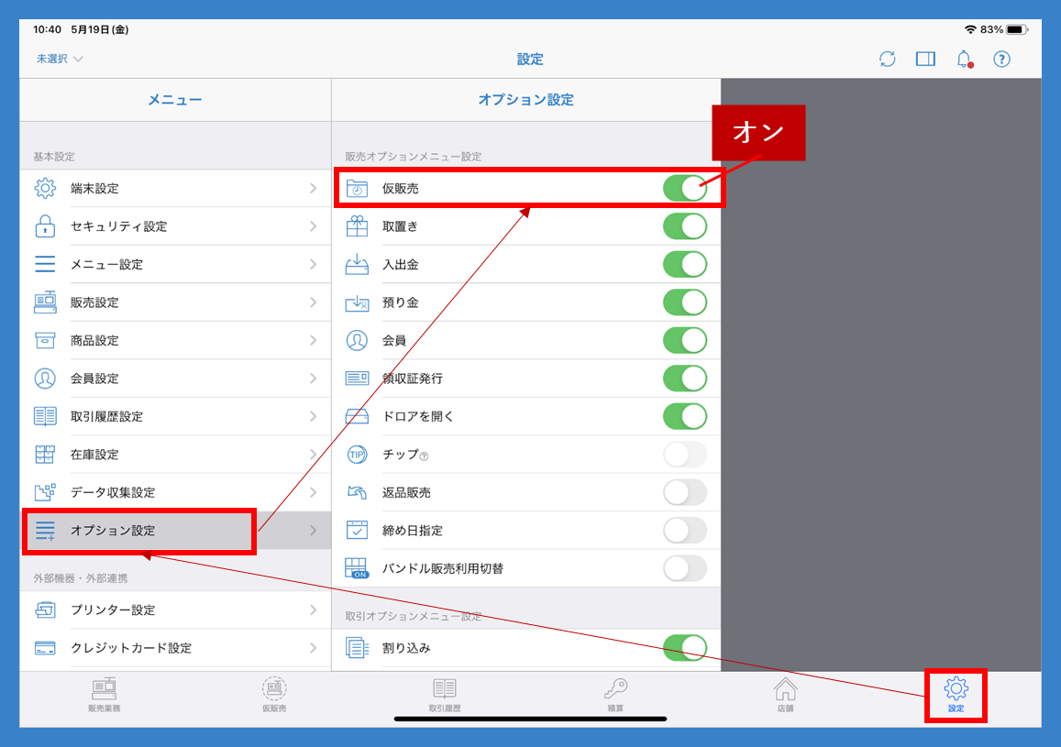The height and width of the screenshot is (747, 1061).
Task: Click the split panel layout icon
Action: 925,59
